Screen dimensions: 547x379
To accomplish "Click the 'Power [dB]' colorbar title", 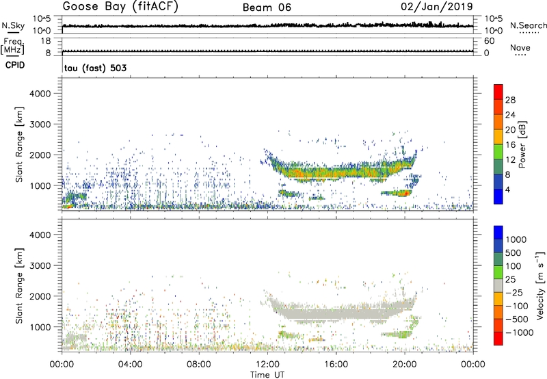I will tap(522, 144).
